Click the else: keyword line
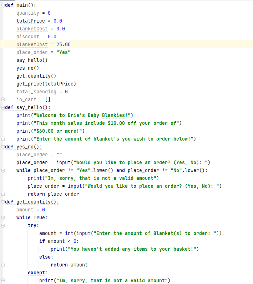253x284 pixels. [46, 257]
